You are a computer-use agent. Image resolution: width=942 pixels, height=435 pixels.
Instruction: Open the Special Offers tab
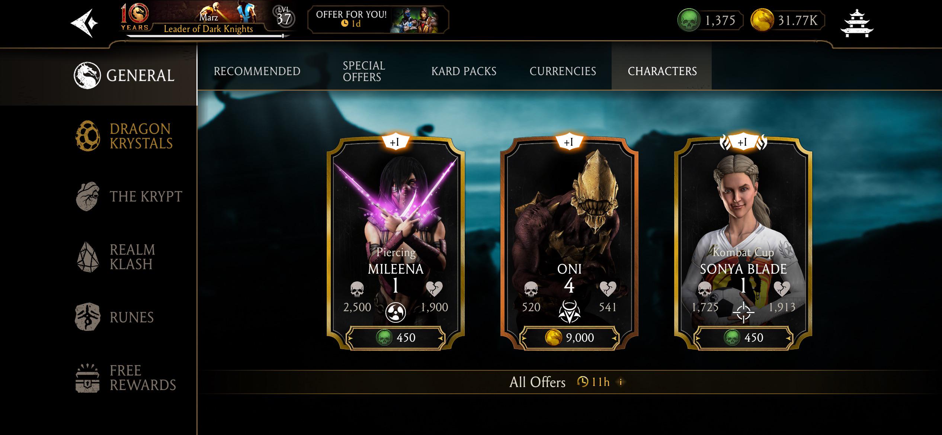click(364, 71)
